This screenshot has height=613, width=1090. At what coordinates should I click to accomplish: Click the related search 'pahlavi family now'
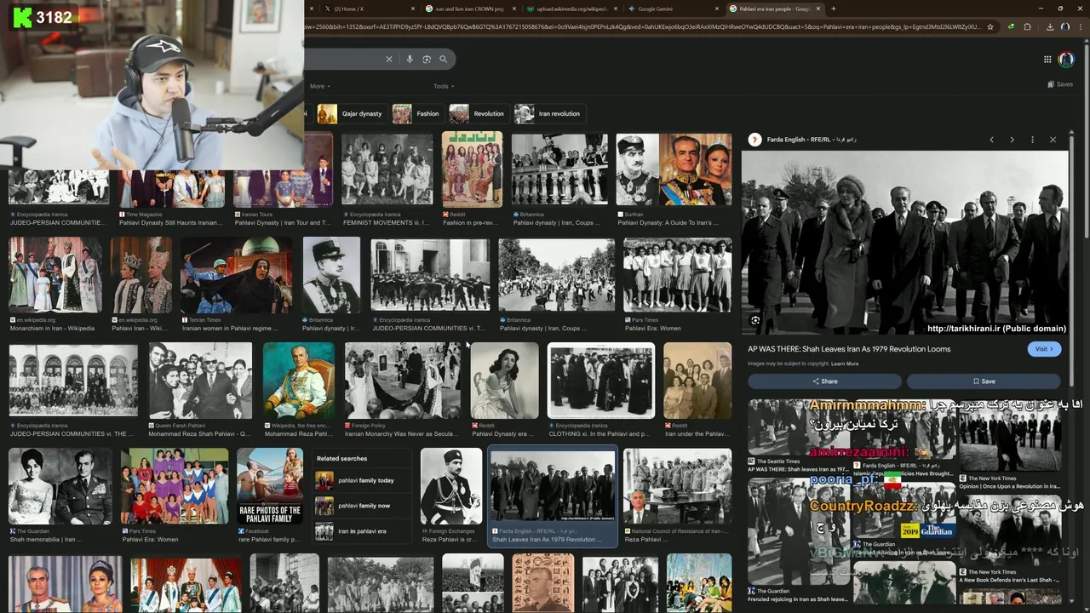tap(362, 506)
